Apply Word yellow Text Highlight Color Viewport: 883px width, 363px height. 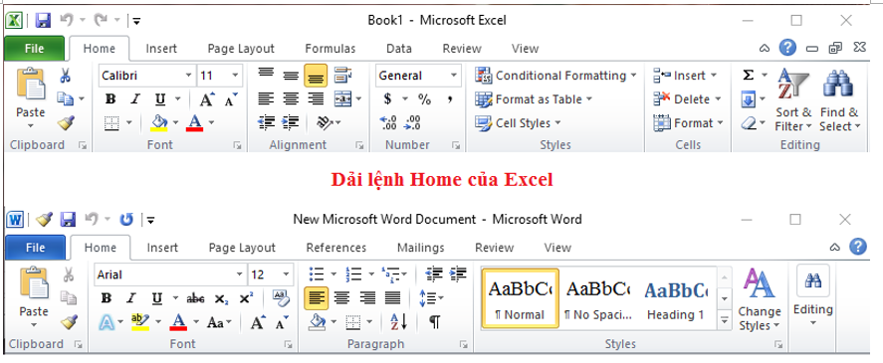pos(139,322)
